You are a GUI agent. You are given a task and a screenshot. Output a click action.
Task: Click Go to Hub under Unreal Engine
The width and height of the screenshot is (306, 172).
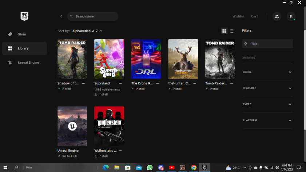click(68, 156)
